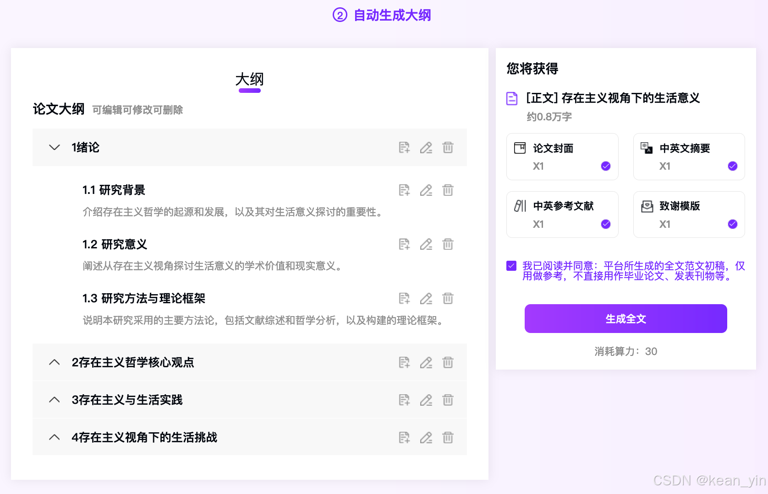Click the 中英参考文献 card

point(562,215)
